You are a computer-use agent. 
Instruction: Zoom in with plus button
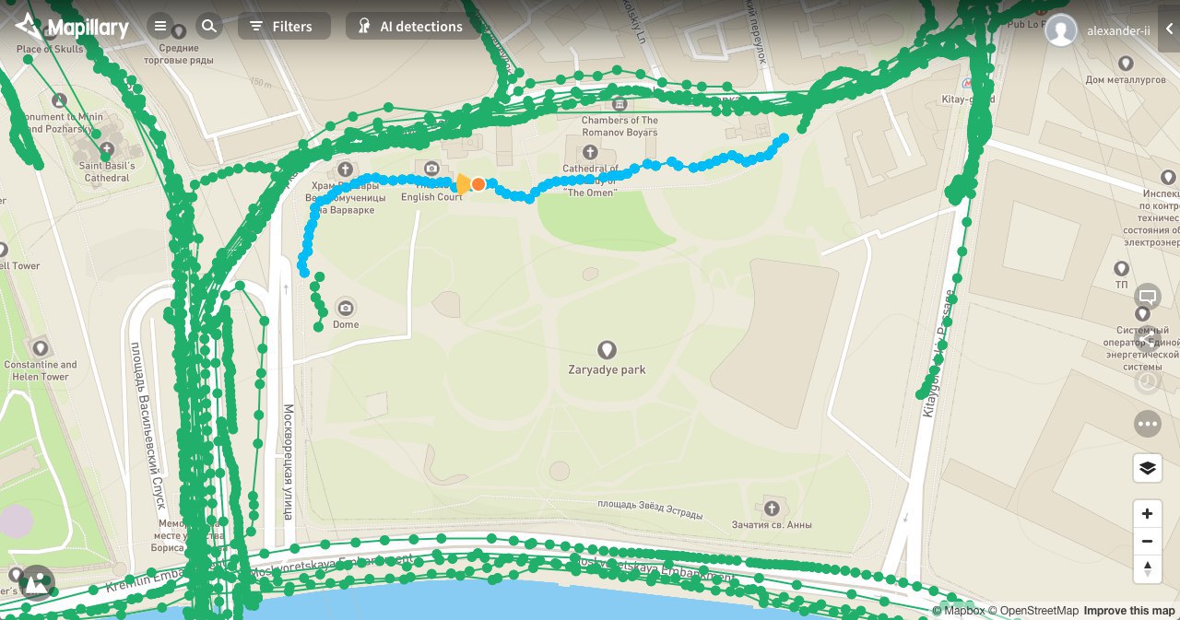1148,514
